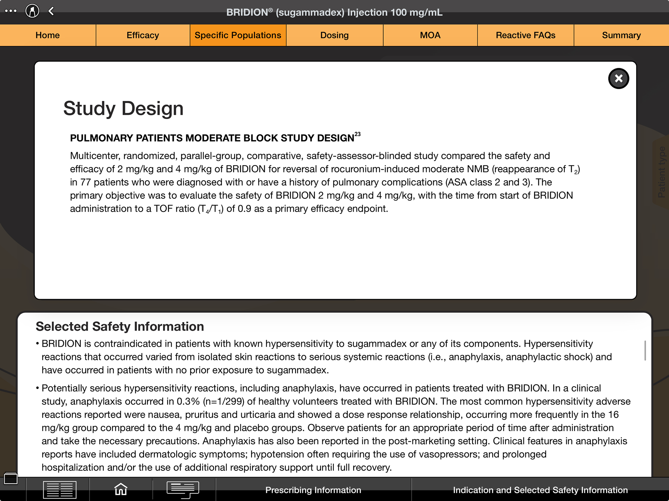Click the Study Design heading
The width and height of the screenshot is (669, 501).
click(x=123, y=108)
